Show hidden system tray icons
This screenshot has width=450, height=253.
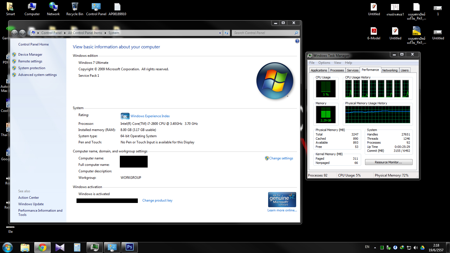tap(375, 248)
